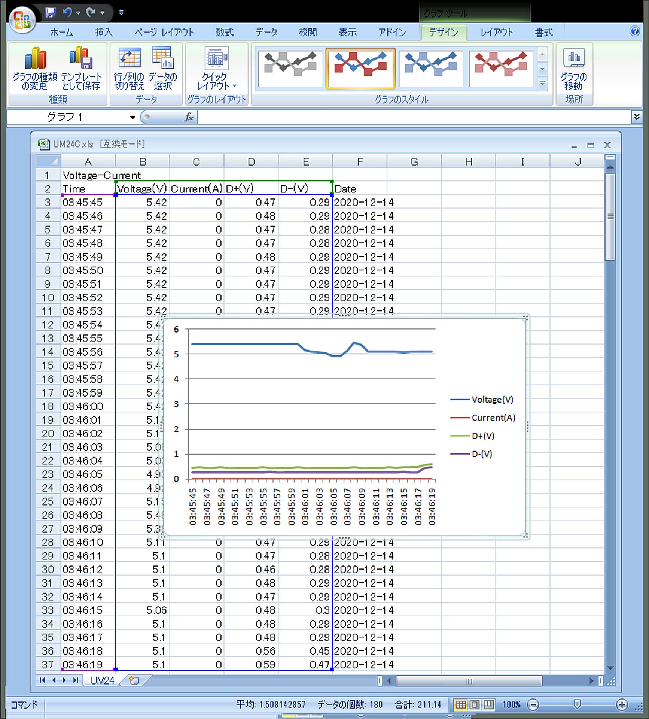Screen dimensions: 649x719
Task: Customize the quick access toolbar
Action: tap(121, 13)
